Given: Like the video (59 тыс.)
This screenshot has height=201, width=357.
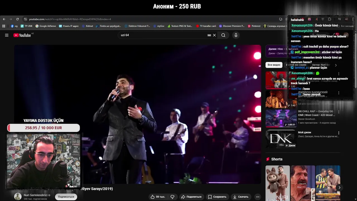Looking at the screenshot, I should pos(158,197).
